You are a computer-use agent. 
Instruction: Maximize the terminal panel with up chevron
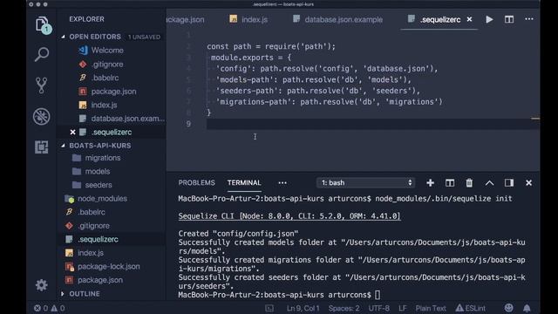pos(489,182)
